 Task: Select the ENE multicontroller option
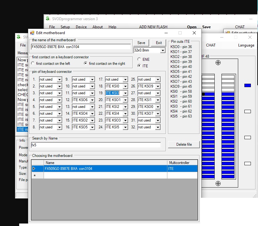click(139, 59)
